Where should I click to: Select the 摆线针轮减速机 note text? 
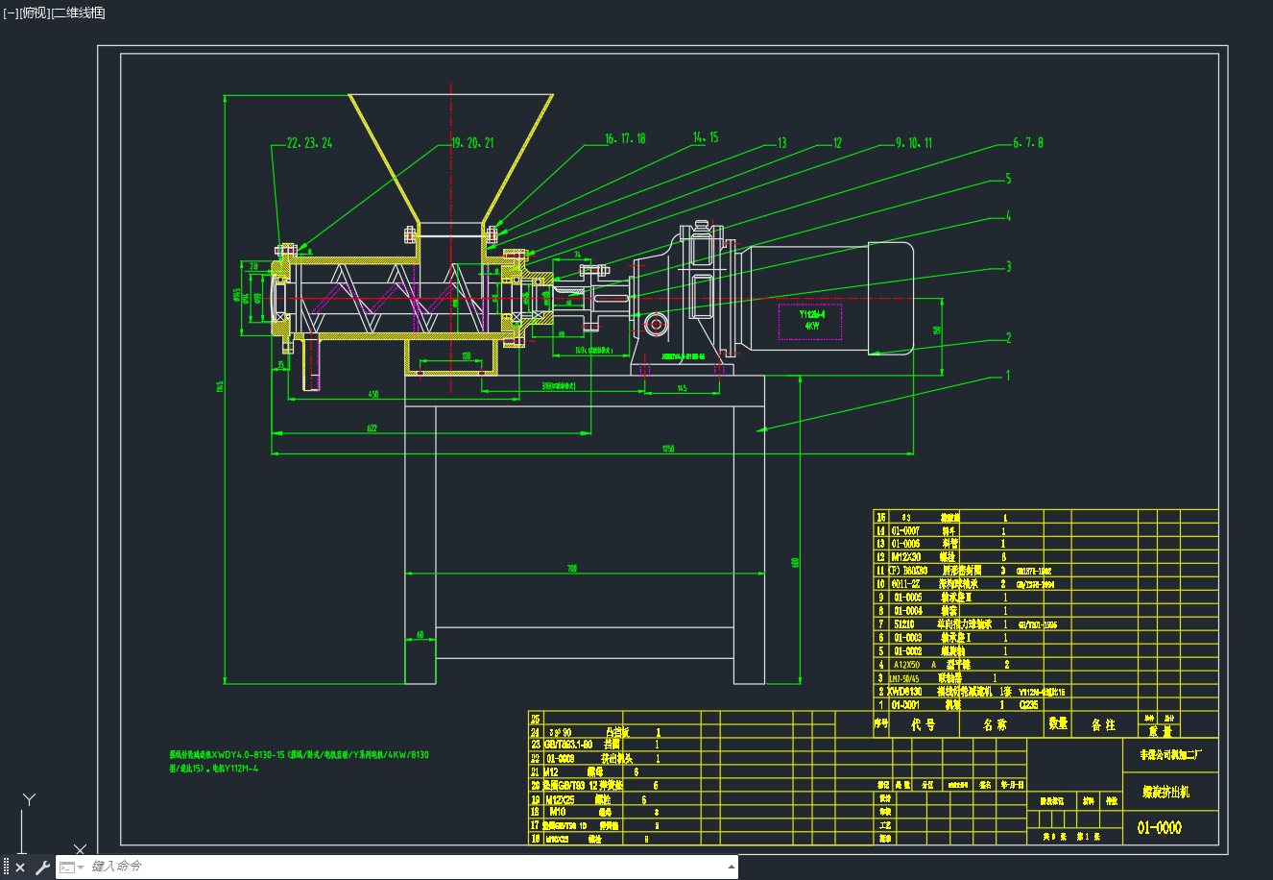pos(299,761)
